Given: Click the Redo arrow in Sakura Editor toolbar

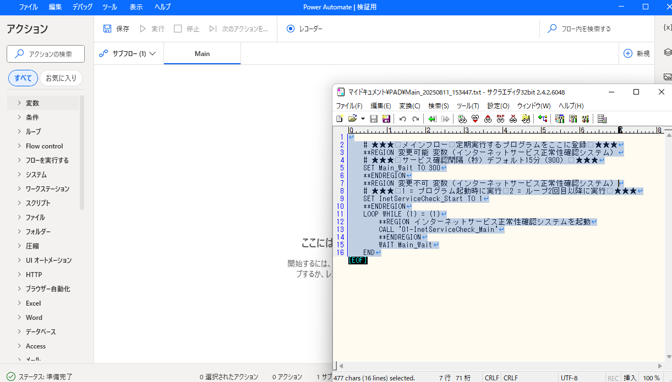Looking at the screenshot, I should click(x=416, y=119).
